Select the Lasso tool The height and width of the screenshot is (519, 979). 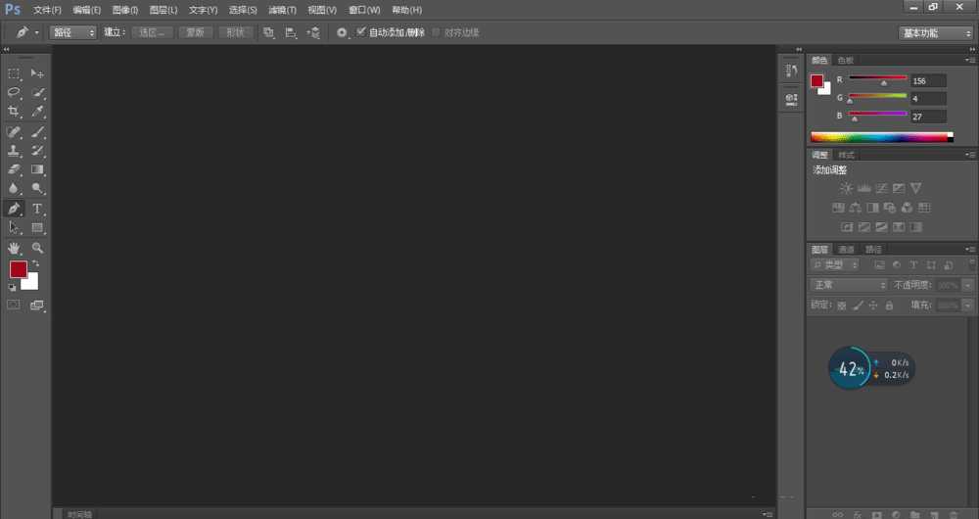click(15, 92)
